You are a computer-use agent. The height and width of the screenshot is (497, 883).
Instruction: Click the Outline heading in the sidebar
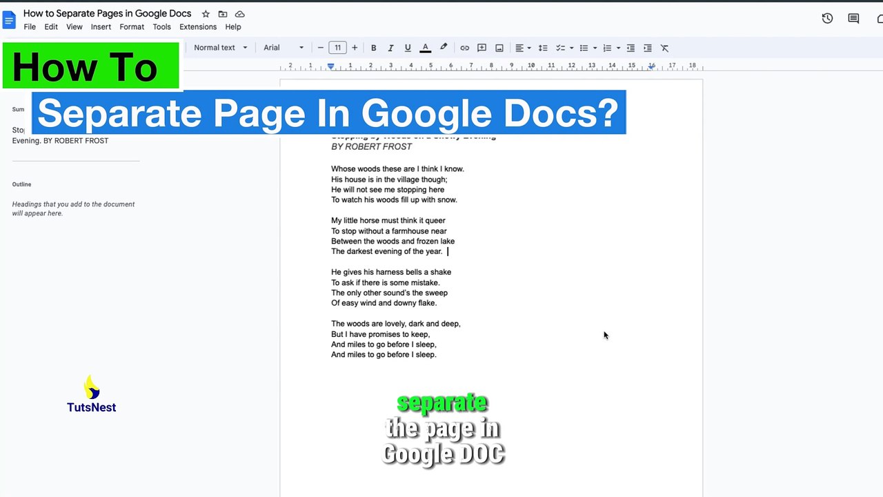tap(21, 184)
